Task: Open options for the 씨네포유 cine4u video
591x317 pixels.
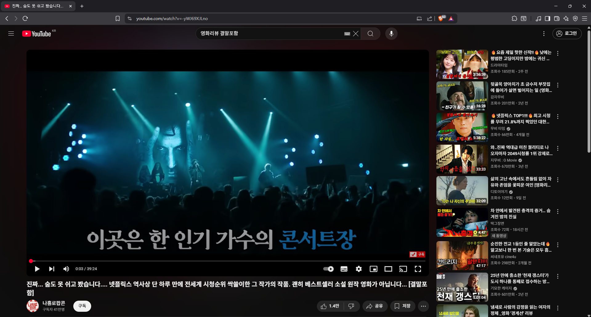Action: [x=558, y=245]
